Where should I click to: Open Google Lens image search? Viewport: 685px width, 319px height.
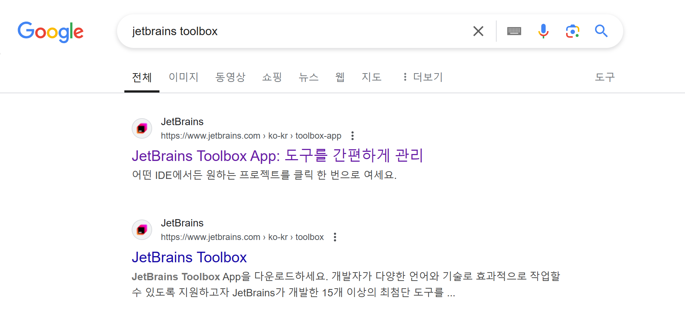[572, 31]
